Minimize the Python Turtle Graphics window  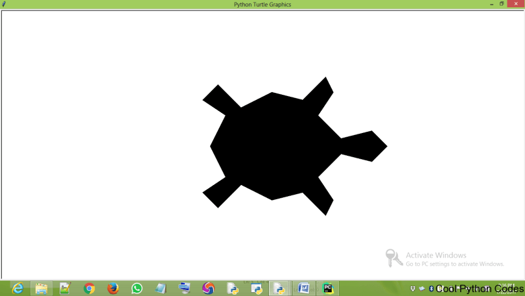491,4
